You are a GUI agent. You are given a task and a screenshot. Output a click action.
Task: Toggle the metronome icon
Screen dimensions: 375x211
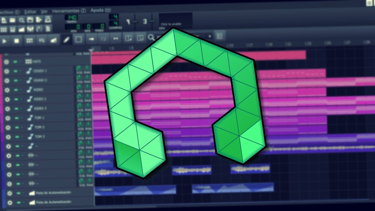click(x=48, y=20)
